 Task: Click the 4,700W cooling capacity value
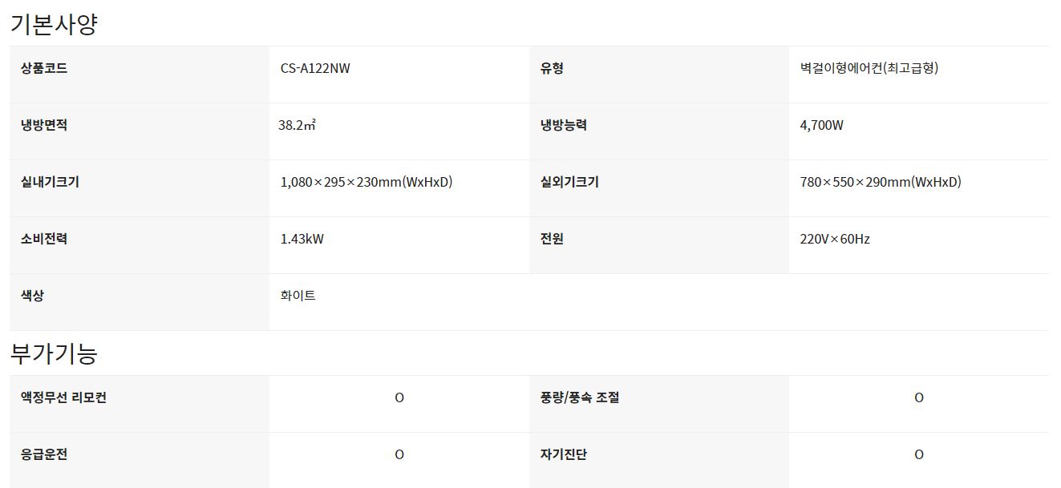point(821,125)
